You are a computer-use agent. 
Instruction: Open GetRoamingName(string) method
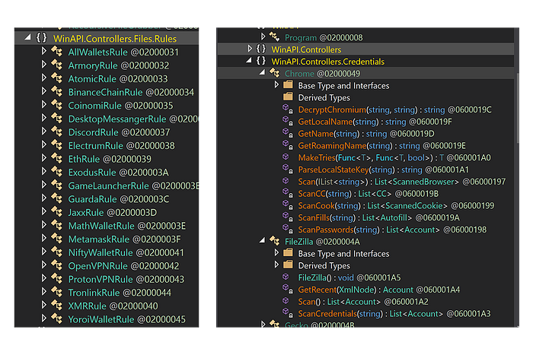[x=381, y=146]
